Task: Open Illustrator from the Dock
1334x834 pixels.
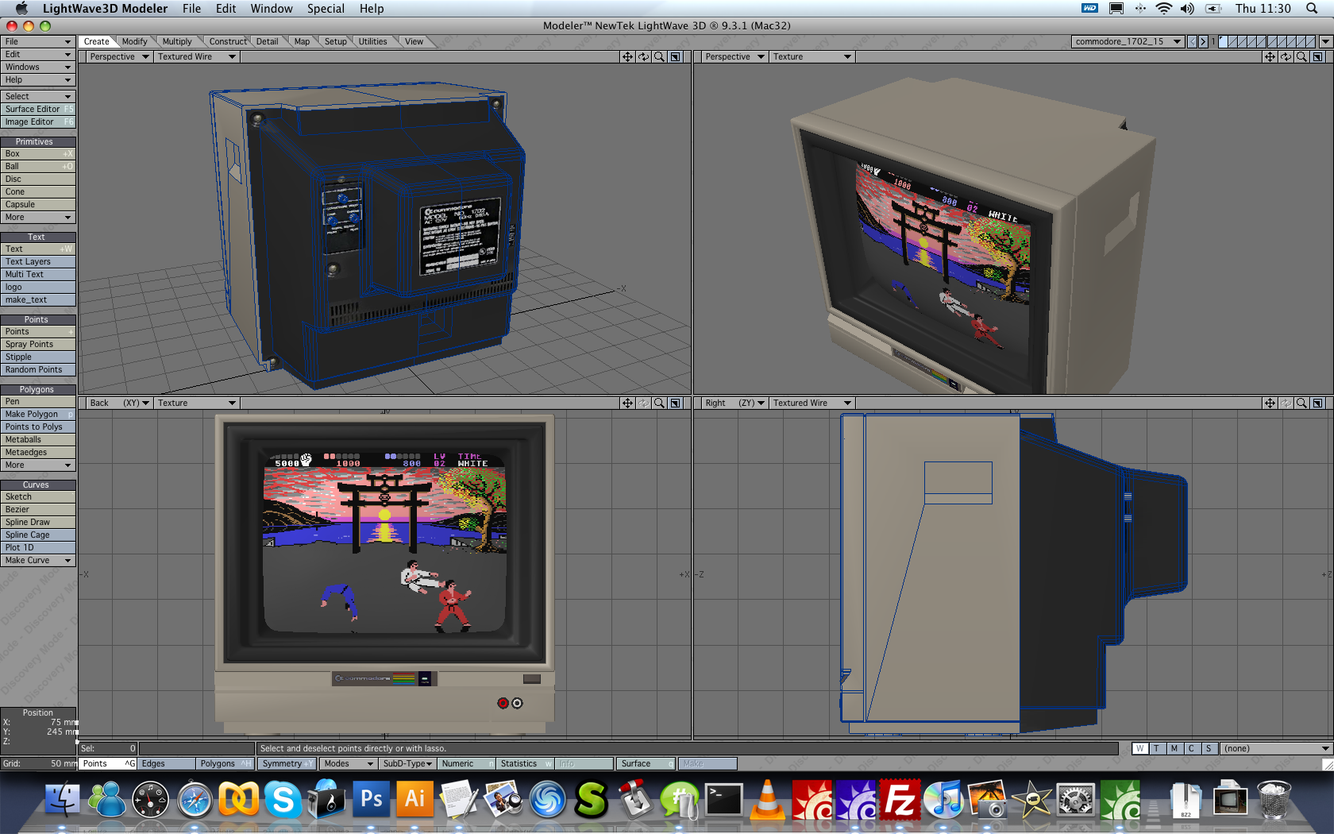Action: (x=414, y=799)
